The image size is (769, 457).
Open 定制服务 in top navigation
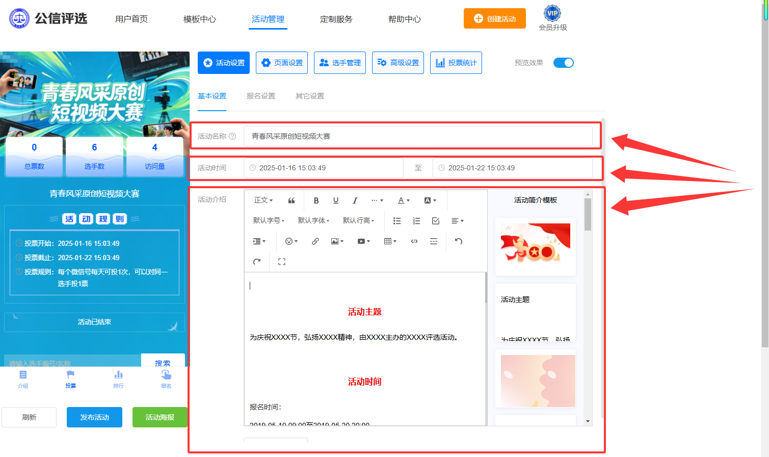tap(336, 19)
